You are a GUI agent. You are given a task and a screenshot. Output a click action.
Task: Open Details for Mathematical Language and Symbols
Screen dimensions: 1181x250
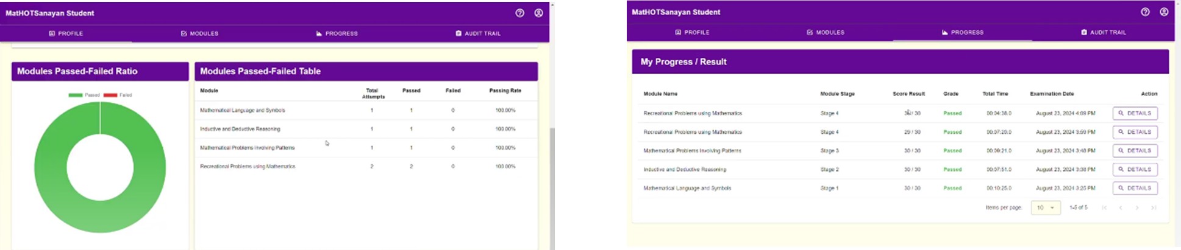pyautogui.click(x=1135, y=189)
